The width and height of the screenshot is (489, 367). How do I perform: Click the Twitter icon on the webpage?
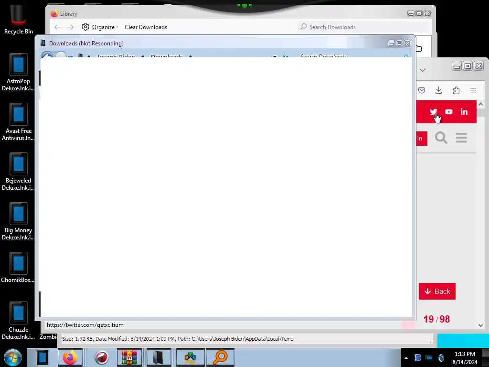(433, 112)
